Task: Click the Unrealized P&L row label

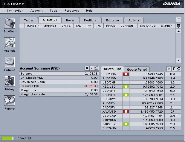Action: pyautogui.click(x=32, y=78)
